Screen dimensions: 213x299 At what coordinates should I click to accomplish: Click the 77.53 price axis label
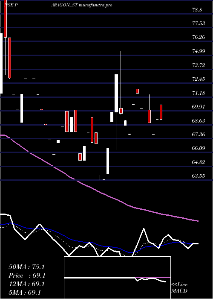coord(199,23)
